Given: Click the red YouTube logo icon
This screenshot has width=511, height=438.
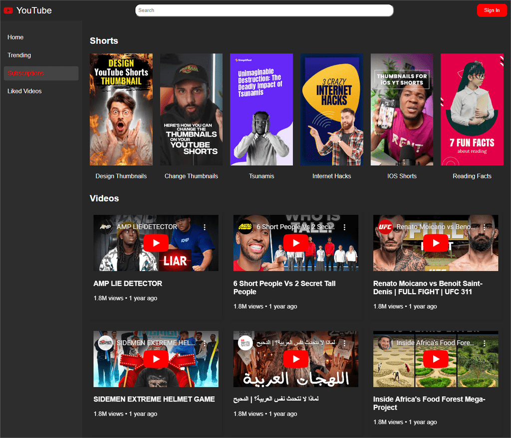Looking at the screenshot, I should click(8, 10).
